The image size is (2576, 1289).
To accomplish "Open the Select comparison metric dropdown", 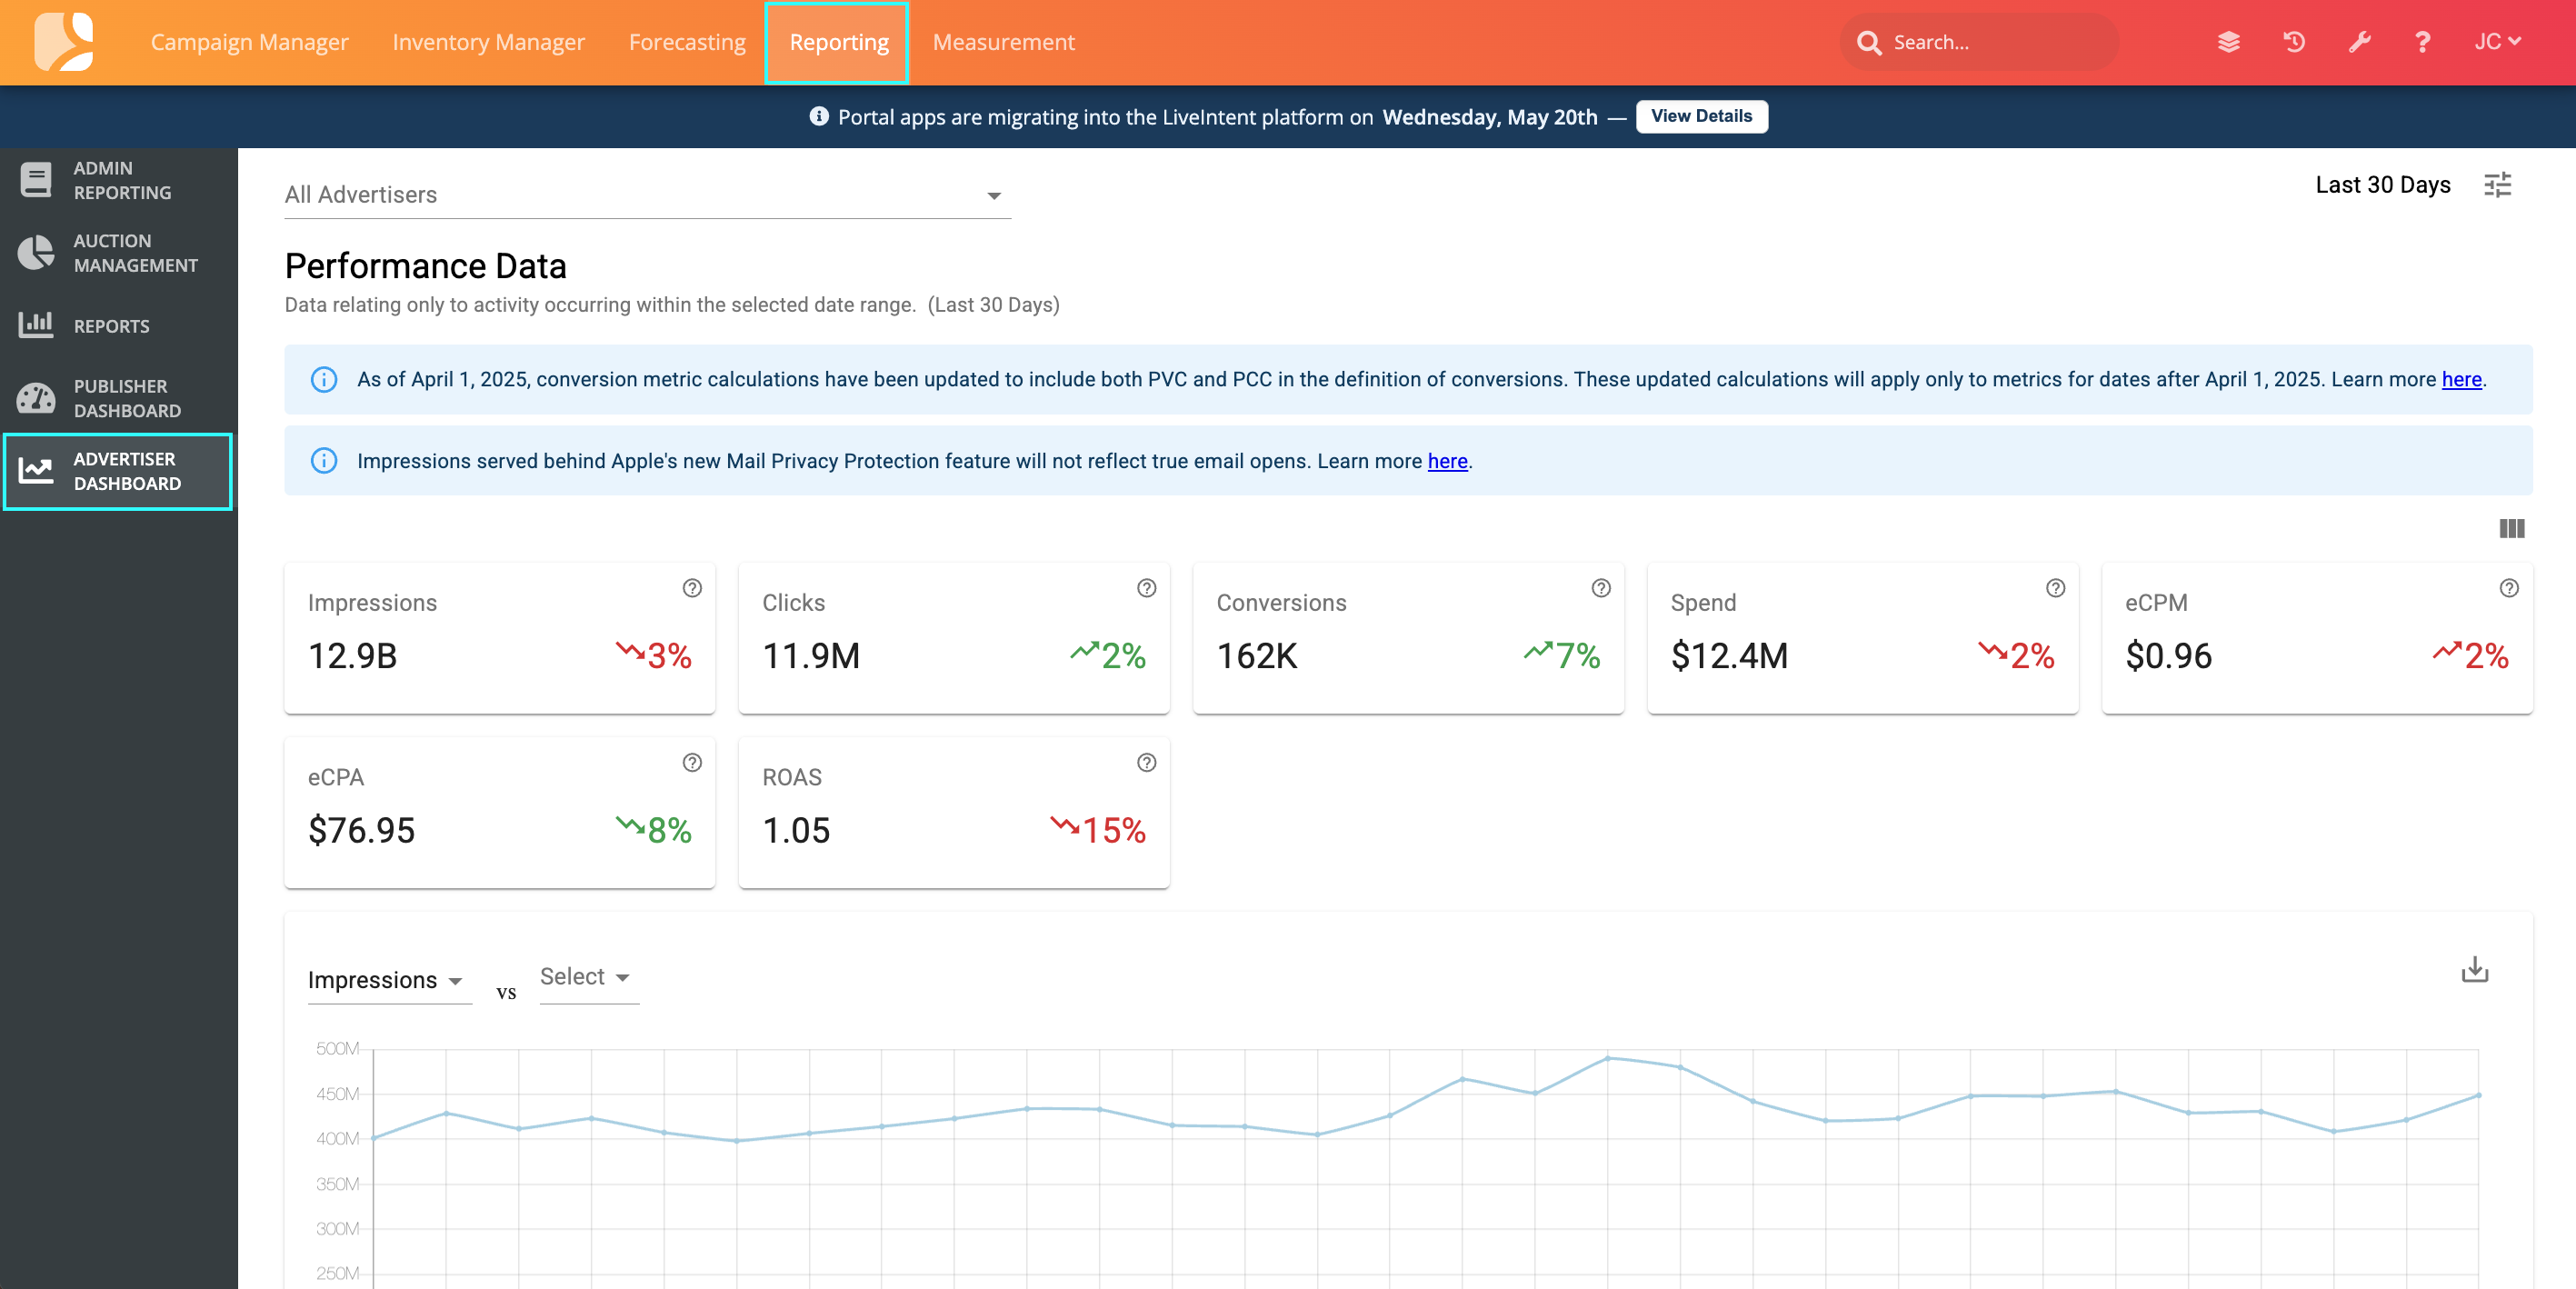I will (589, 977).
